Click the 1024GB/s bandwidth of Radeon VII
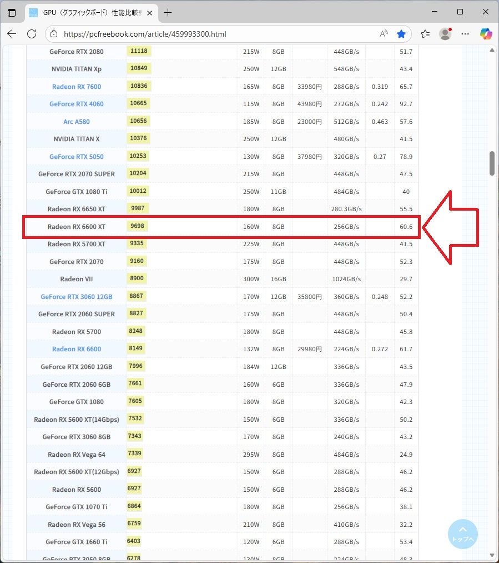 [x=346, y=279]
